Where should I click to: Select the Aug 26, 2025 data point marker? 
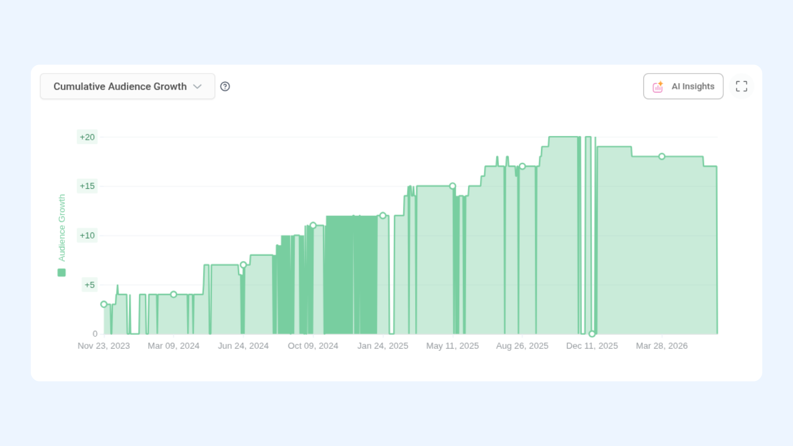click(522, 166)
